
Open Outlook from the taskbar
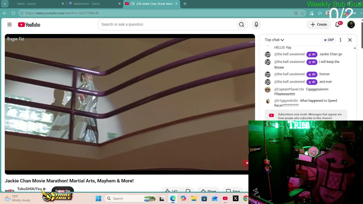(x=215, y=199)
